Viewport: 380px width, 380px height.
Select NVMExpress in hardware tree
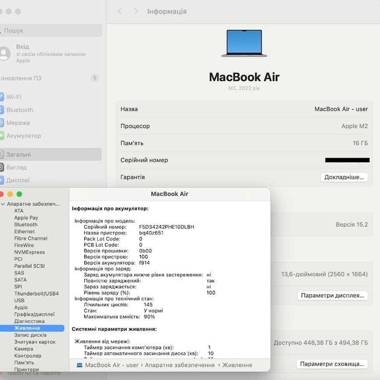pyautogui.click(x=29, y=252)
